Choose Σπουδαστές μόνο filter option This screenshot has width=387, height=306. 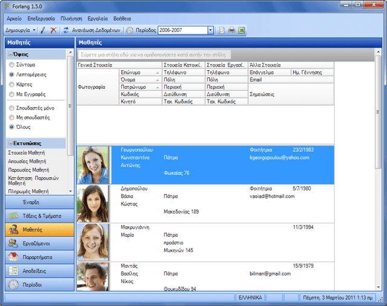11,108
